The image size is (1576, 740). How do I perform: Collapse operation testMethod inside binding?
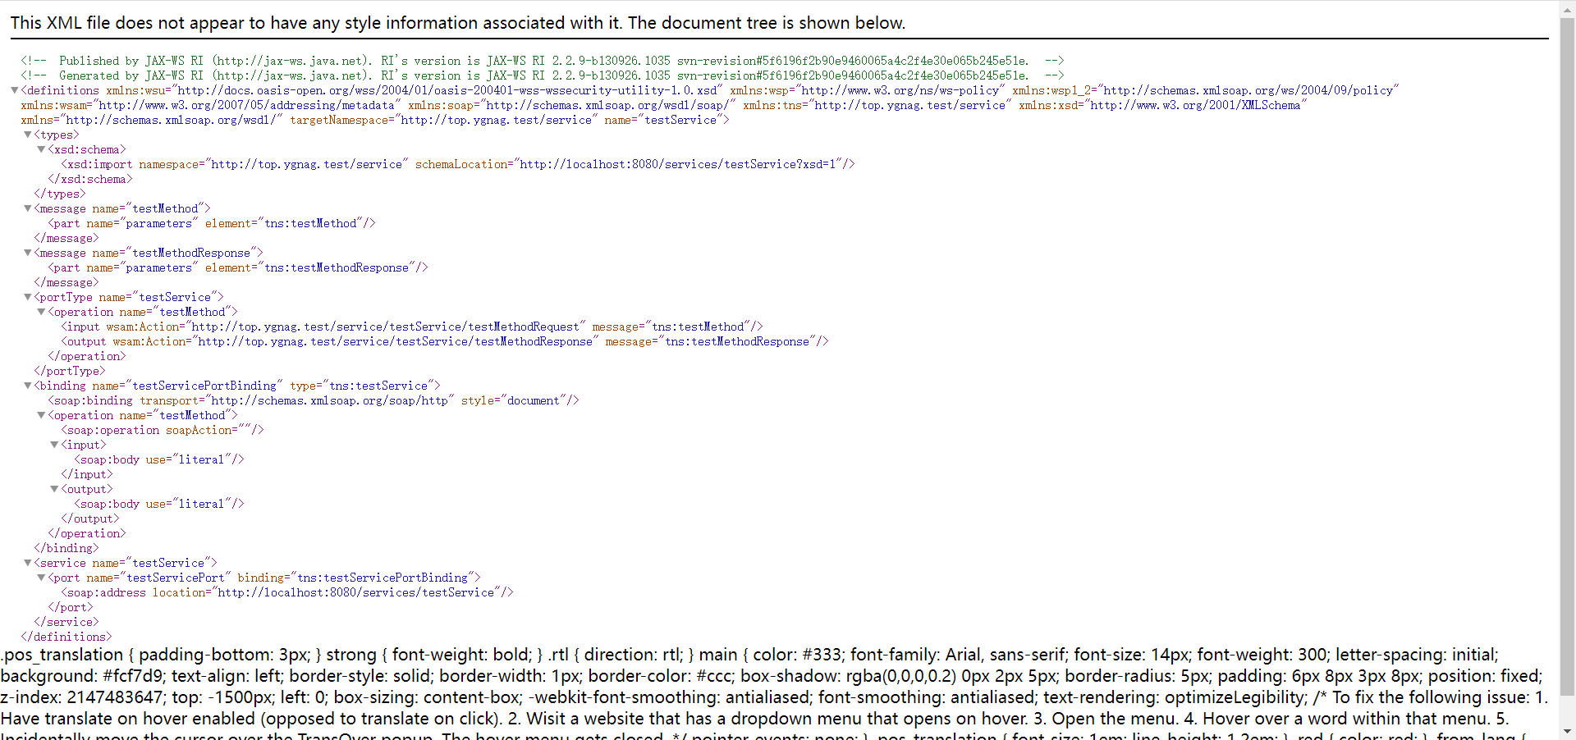41,415
